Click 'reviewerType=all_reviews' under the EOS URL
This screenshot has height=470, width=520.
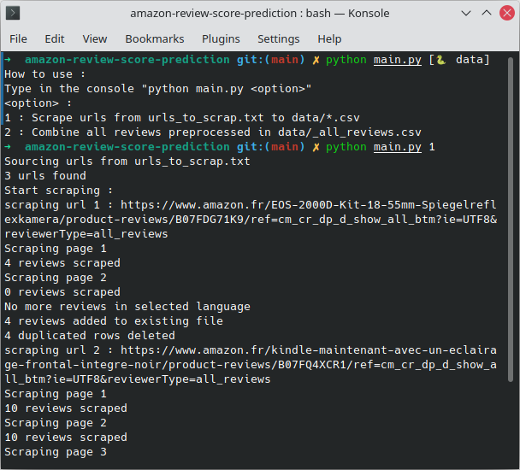click(x=86, y=234)
